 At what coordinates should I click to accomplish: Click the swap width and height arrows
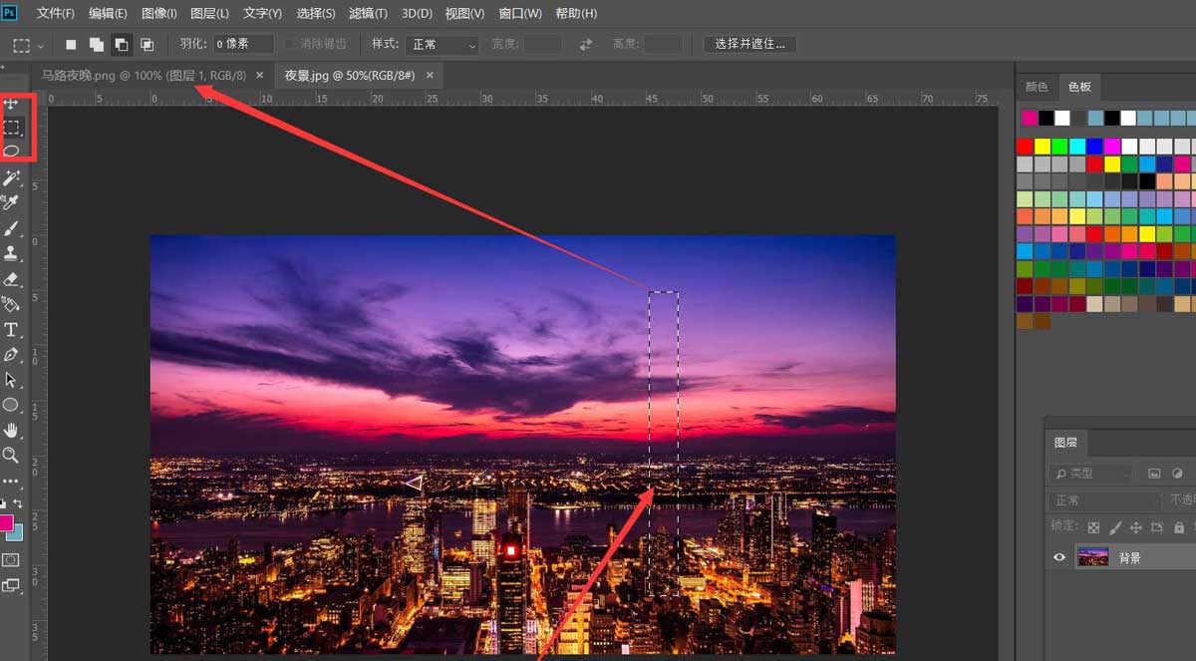pos(586,44)
